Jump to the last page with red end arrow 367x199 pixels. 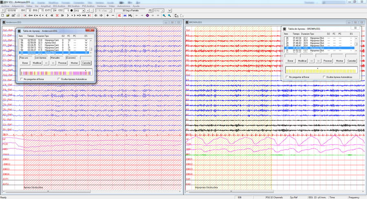(89, 15)
